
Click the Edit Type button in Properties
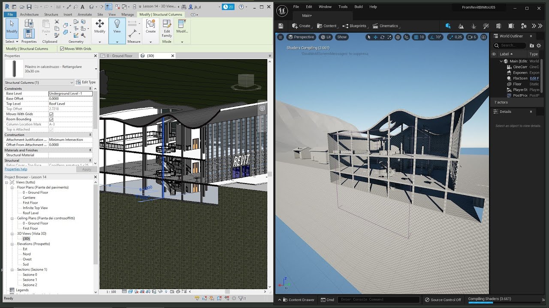click(x=86, y=82)
